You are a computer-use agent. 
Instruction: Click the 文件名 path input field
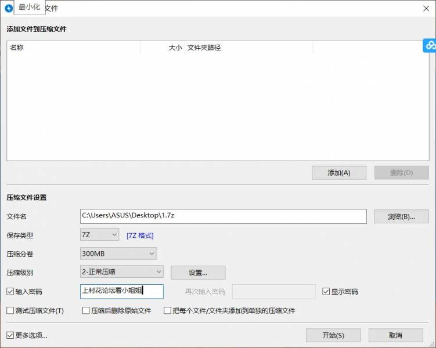[x=224, y=216]
